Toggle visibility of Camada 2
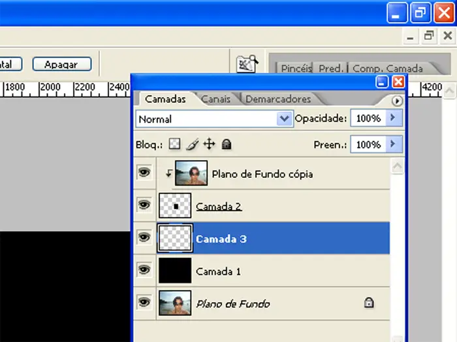 144,205
